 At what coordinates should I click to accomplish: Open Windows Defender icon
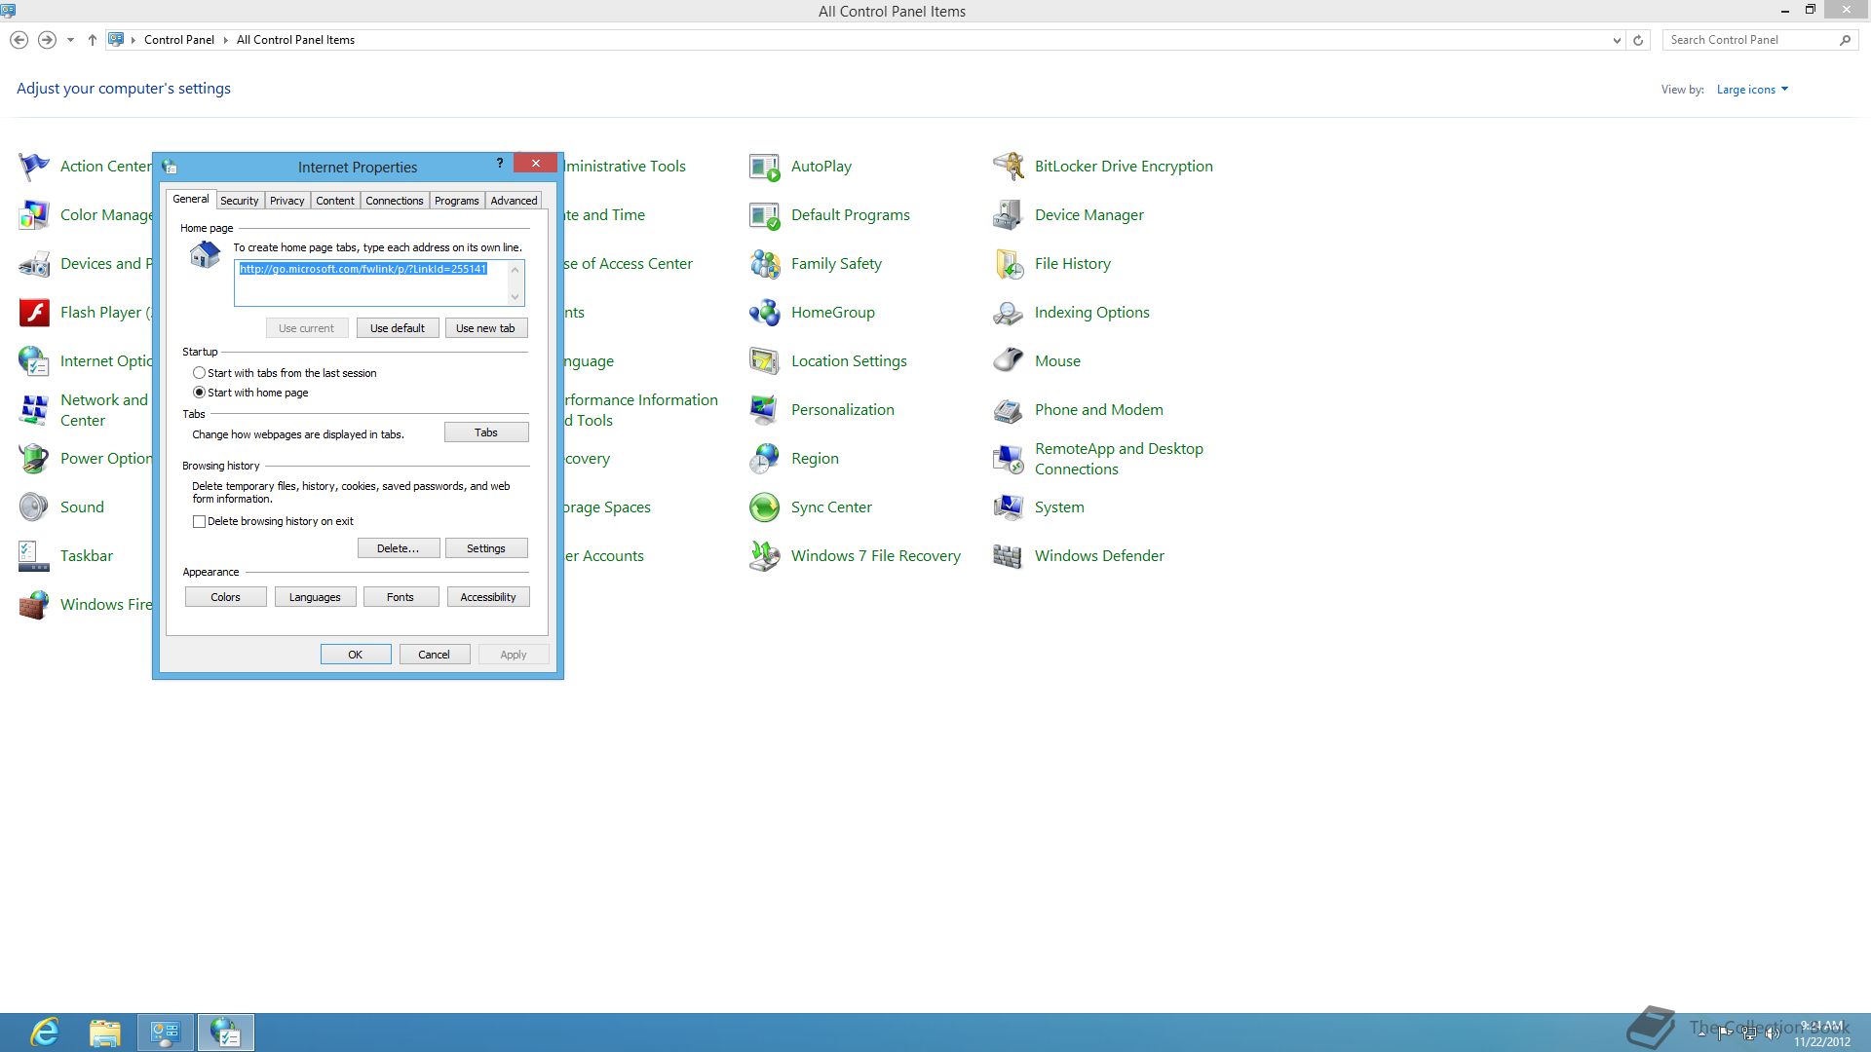pos(1008,556)
